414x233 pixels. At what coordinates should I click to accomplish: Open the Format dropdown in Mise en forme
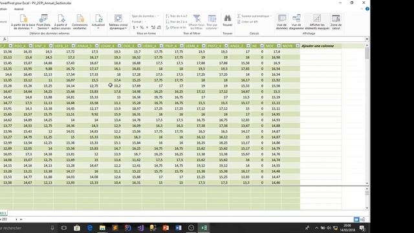point(139,22)
